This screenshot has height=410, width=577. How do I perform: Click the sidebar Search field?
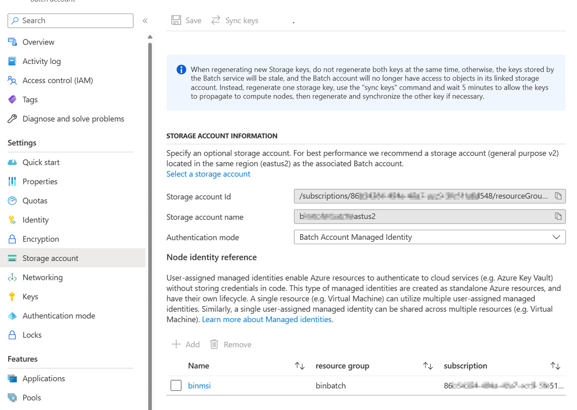71,21
